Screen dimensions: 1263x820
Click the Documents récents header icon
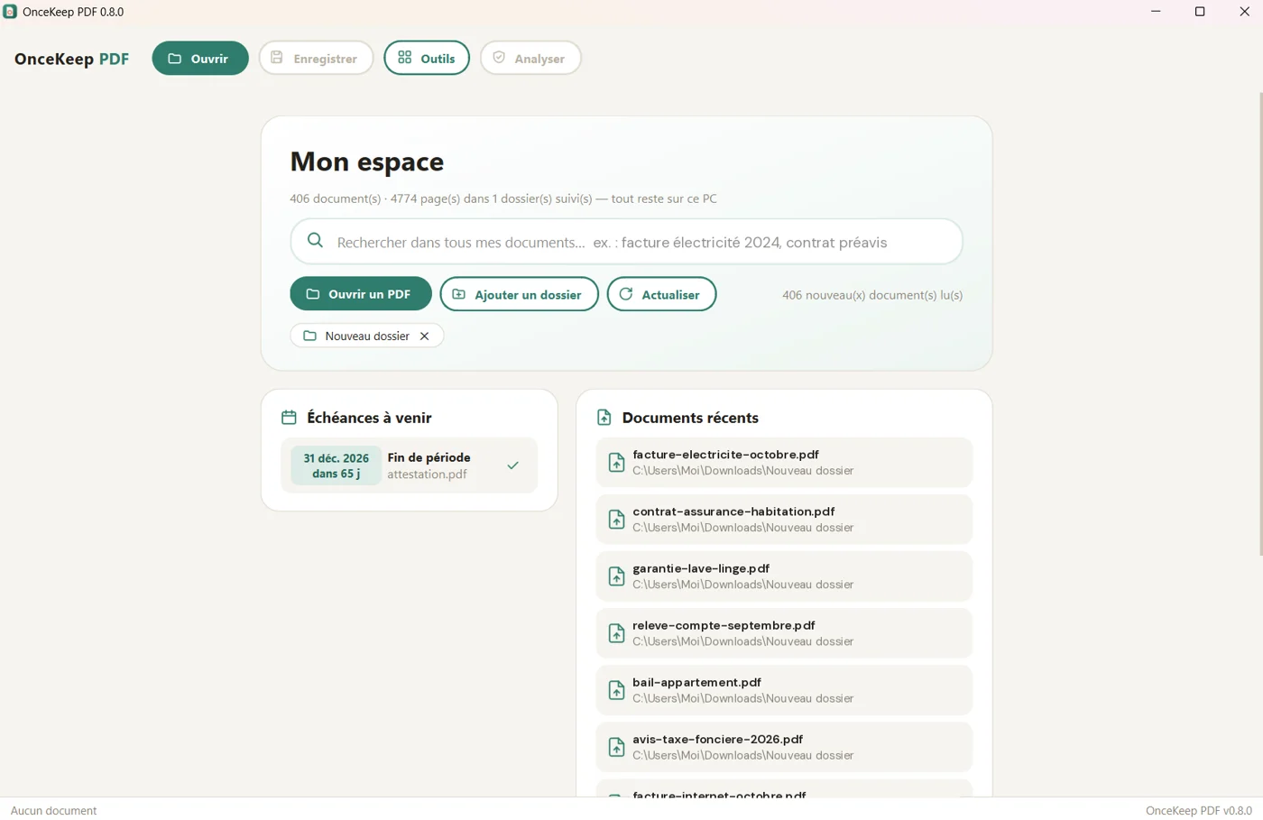point(604,418)
